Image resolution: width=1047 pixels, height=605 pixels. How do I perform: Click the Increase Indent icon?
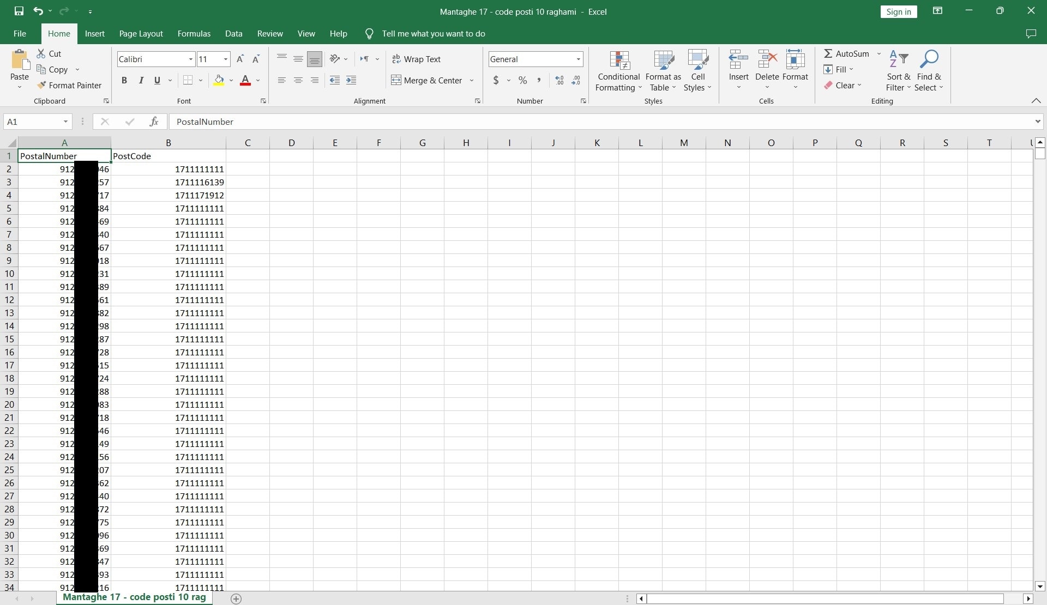point(351,80)
